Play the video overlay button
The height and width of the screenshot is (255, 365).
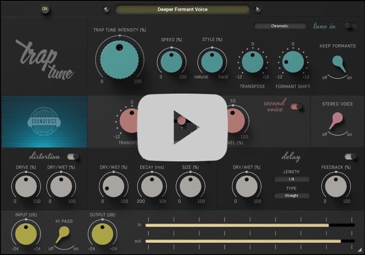click(183, 127)
